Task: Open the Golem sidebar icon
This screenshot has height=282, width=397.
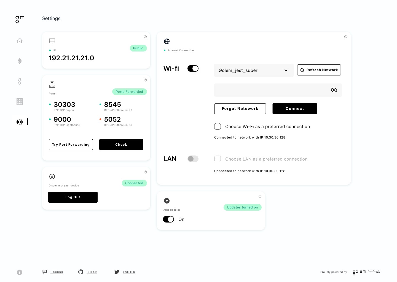Action: tap(19, 81)
